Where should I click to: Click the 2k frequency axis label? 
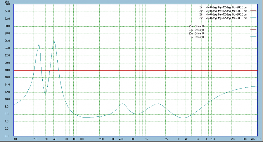click(166, 139)
